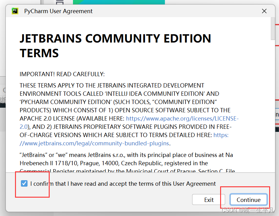Click the Exit button
The width and height of the screenshot is (279, 216).
[x=209, y=200]
